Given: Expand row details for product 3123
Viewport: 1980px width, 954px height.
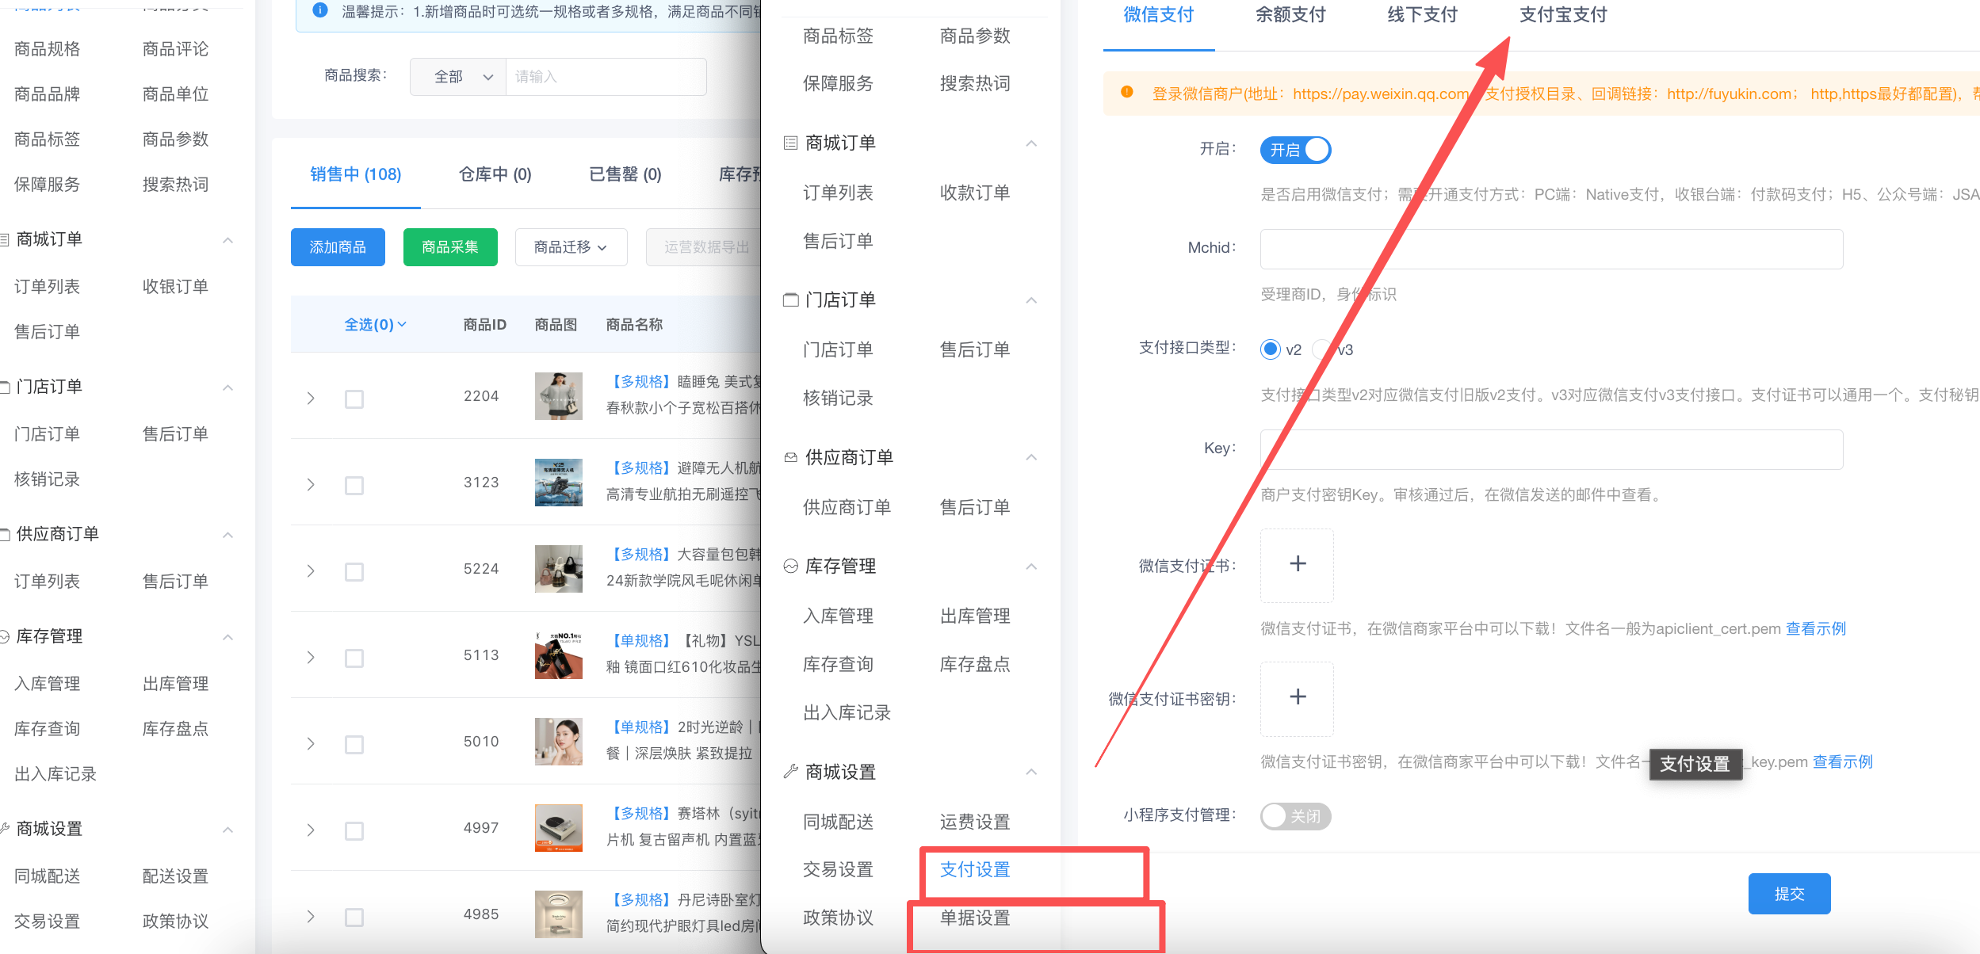Looking at the screenshot, I should click(x=311, y=484).
